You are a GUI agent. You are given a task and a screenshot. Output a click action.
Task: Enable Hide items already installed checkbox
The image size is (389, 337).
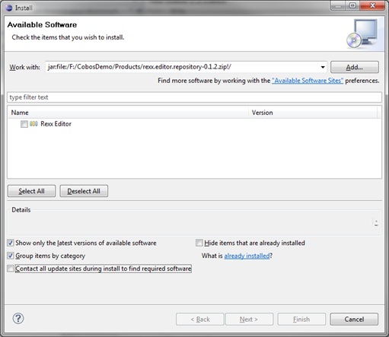pos(199,243)
